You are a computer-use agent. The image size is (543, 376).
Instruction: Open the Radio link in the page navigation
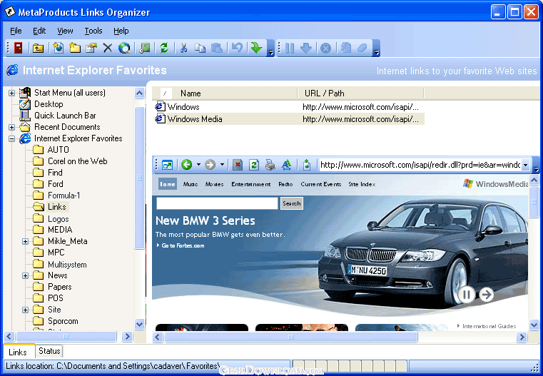click(x=285, y=184)
